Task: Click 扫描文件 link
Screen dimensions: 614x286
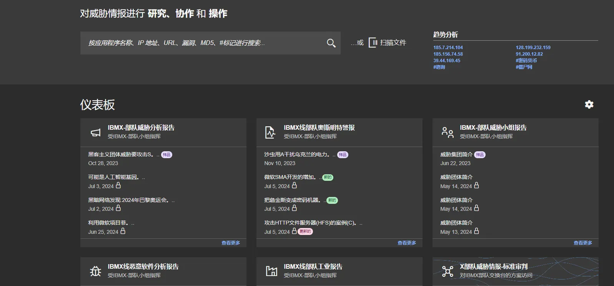Action: 393,43
